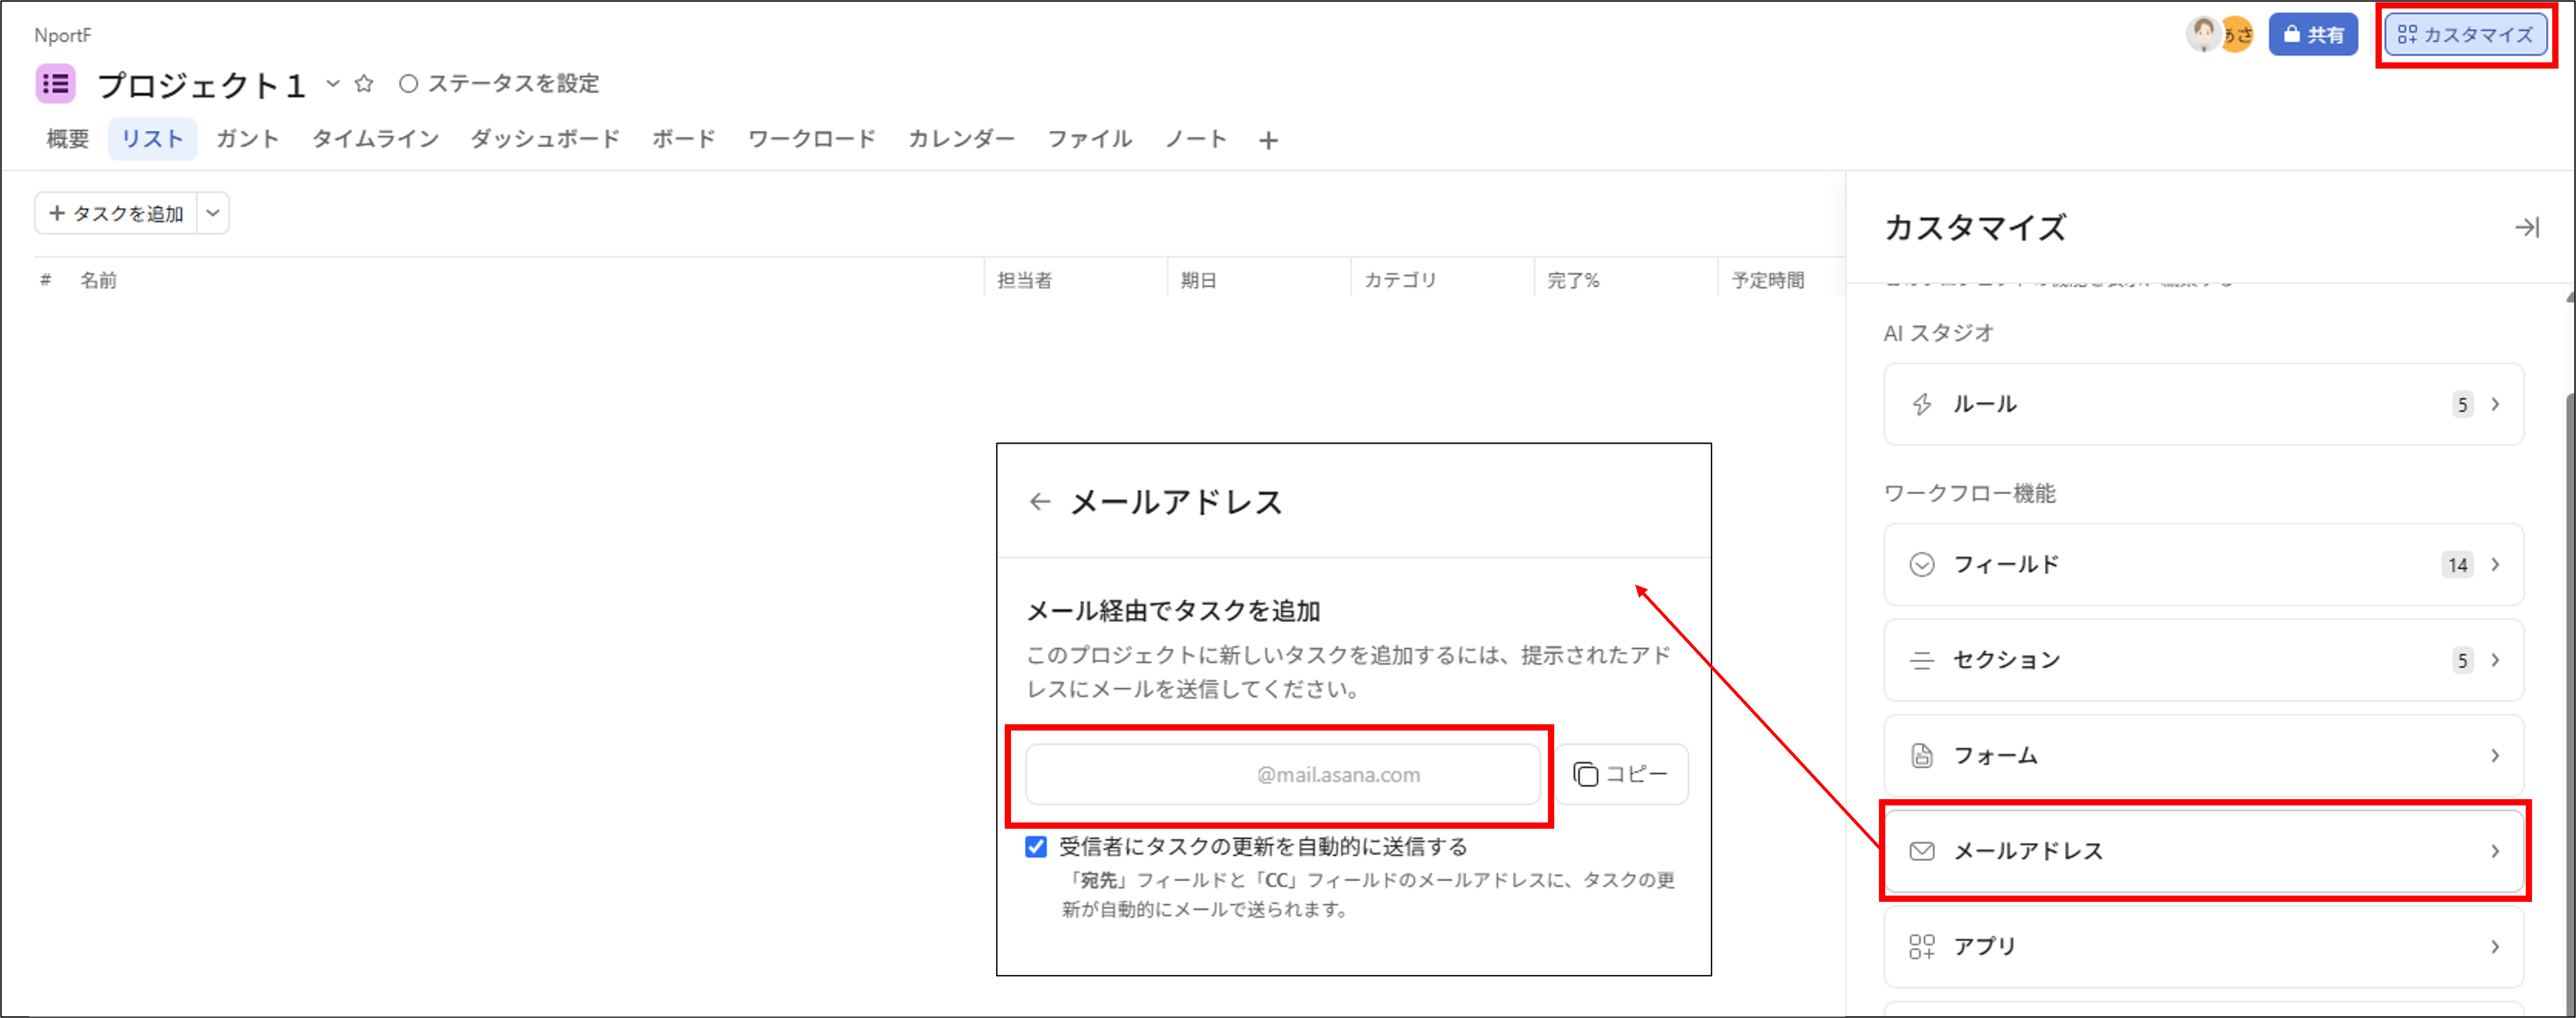The height and width of the screenshot is (1018, 2576).
Task: Open the ワークロード tab
Action: (x=812, y=139)
